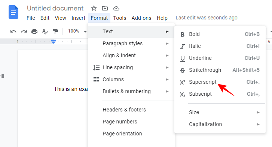Viewport: 272px width, 147px height.
Task: Run spelling and grammar check icon
Action: 45,31
